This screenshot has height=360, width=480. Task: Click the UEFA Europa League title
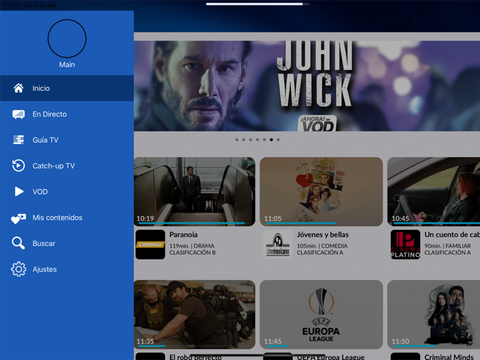pos(331,357)
